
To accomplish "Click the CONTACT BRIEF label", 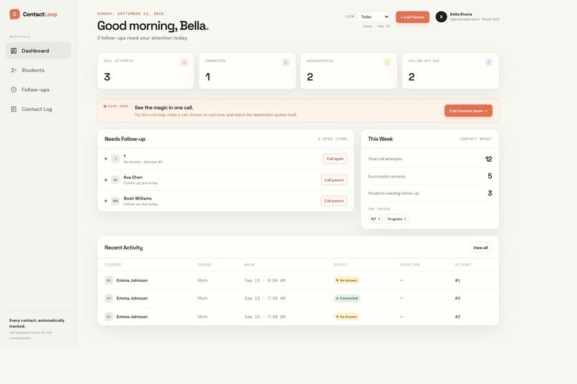I will point(476,139).
